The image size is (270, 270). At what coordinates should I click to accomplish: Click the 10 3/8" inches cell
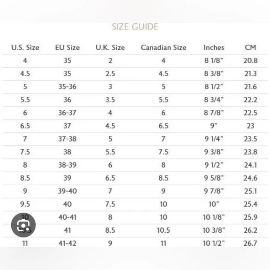click(214, 230)
